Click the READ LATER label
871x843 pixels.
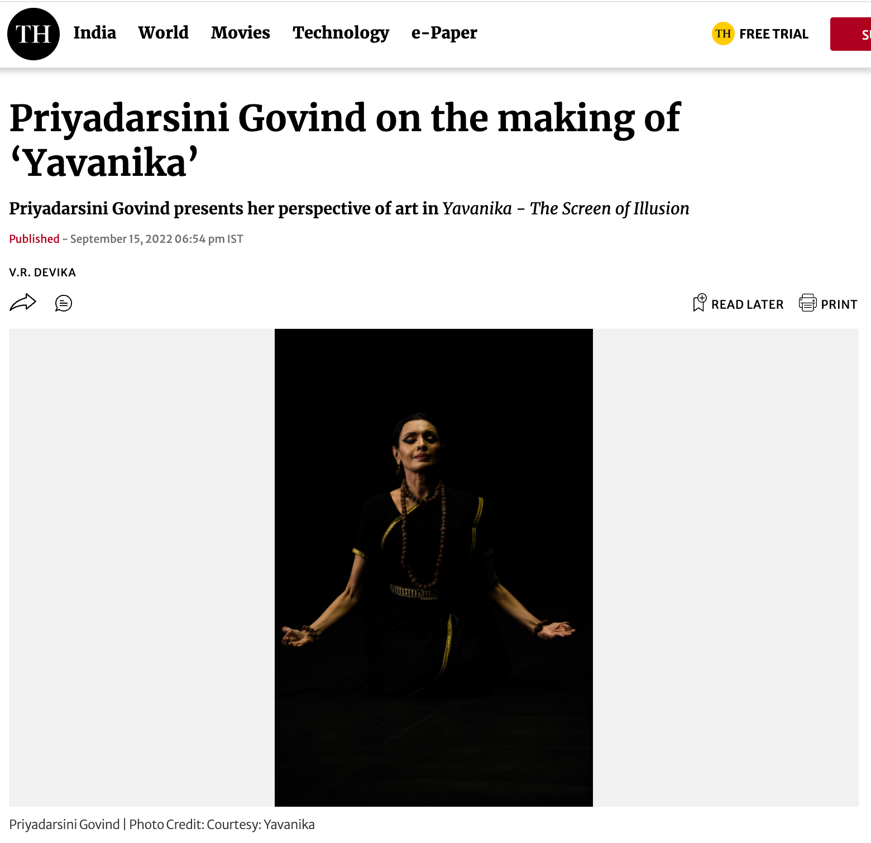[x=748, y=304]
